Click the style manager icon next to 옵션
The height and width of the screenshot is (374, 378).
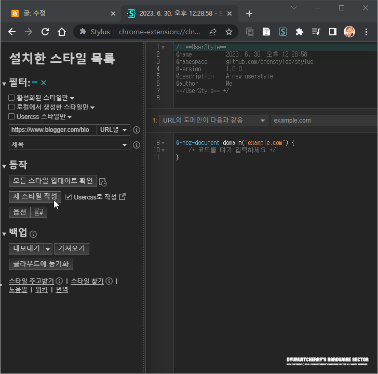coord(39,212)
